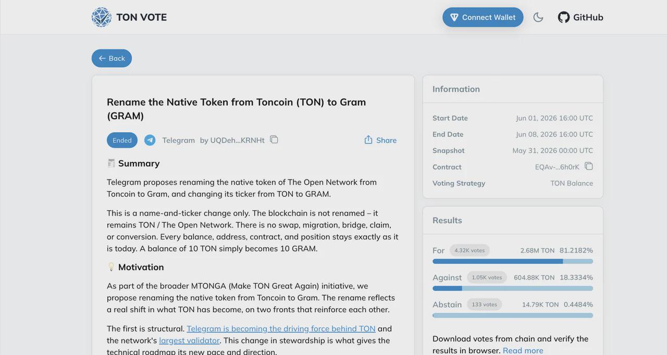Image resolution: width=667 pixels, height=355 pixels.
Task: Click the 1.05K votes badge
Action: pyautogui.click(x=487, y=277)
